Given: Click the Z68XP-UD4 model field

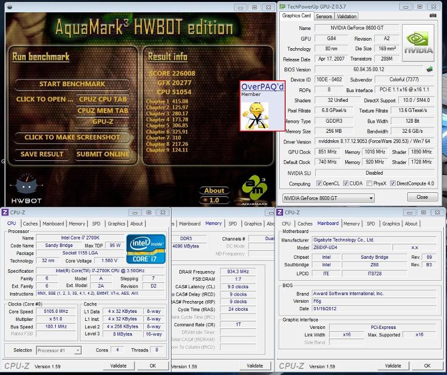Looking at the screenshot, I should point(351,247).
